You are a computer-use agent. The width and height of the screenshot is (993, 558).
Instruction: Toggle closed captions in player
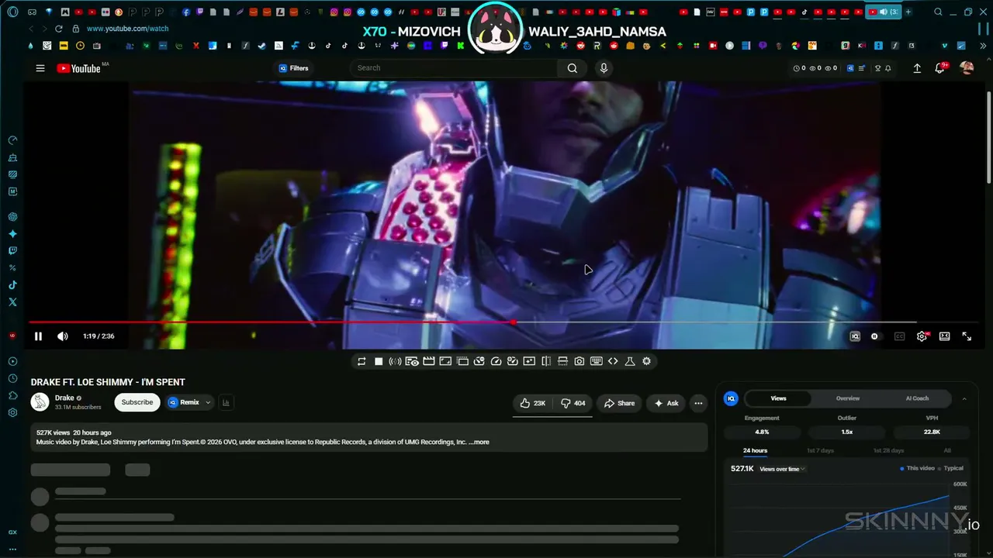(x=900, y=336)
